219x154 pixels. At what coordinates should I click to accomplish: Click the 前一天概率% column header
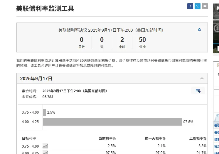155,138
